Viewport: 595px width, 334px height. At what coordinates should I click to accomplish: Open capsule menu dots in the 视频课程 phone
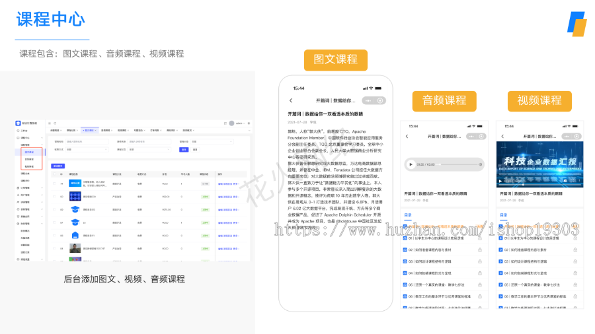click(x=567, y=137)
